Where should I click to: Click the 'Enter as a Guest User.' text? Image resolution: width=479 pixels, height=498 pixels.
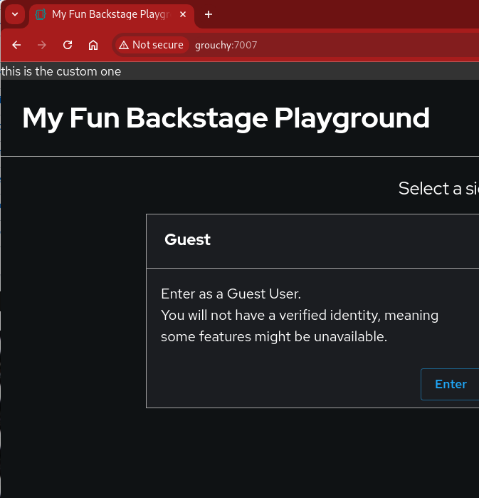point(231,294)
